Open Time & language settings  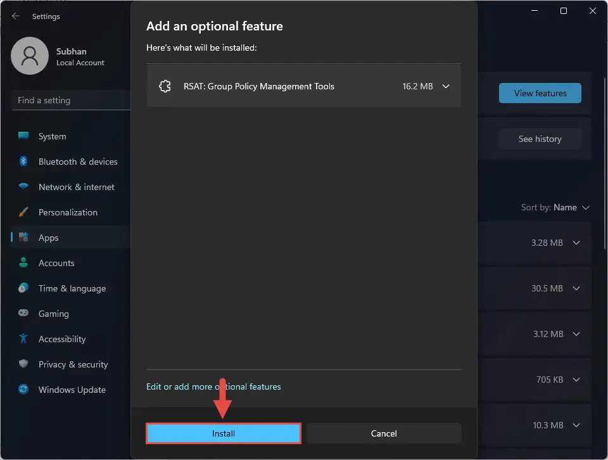(x=72, y=288)
